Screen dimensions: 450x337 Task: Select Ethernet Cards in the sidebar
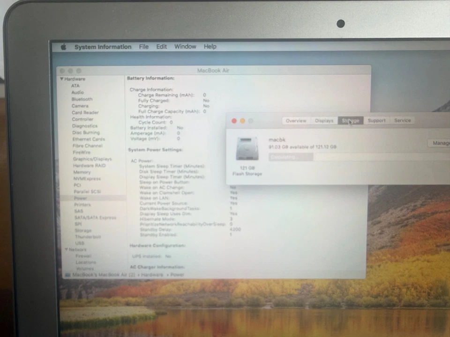pos(89,139)
